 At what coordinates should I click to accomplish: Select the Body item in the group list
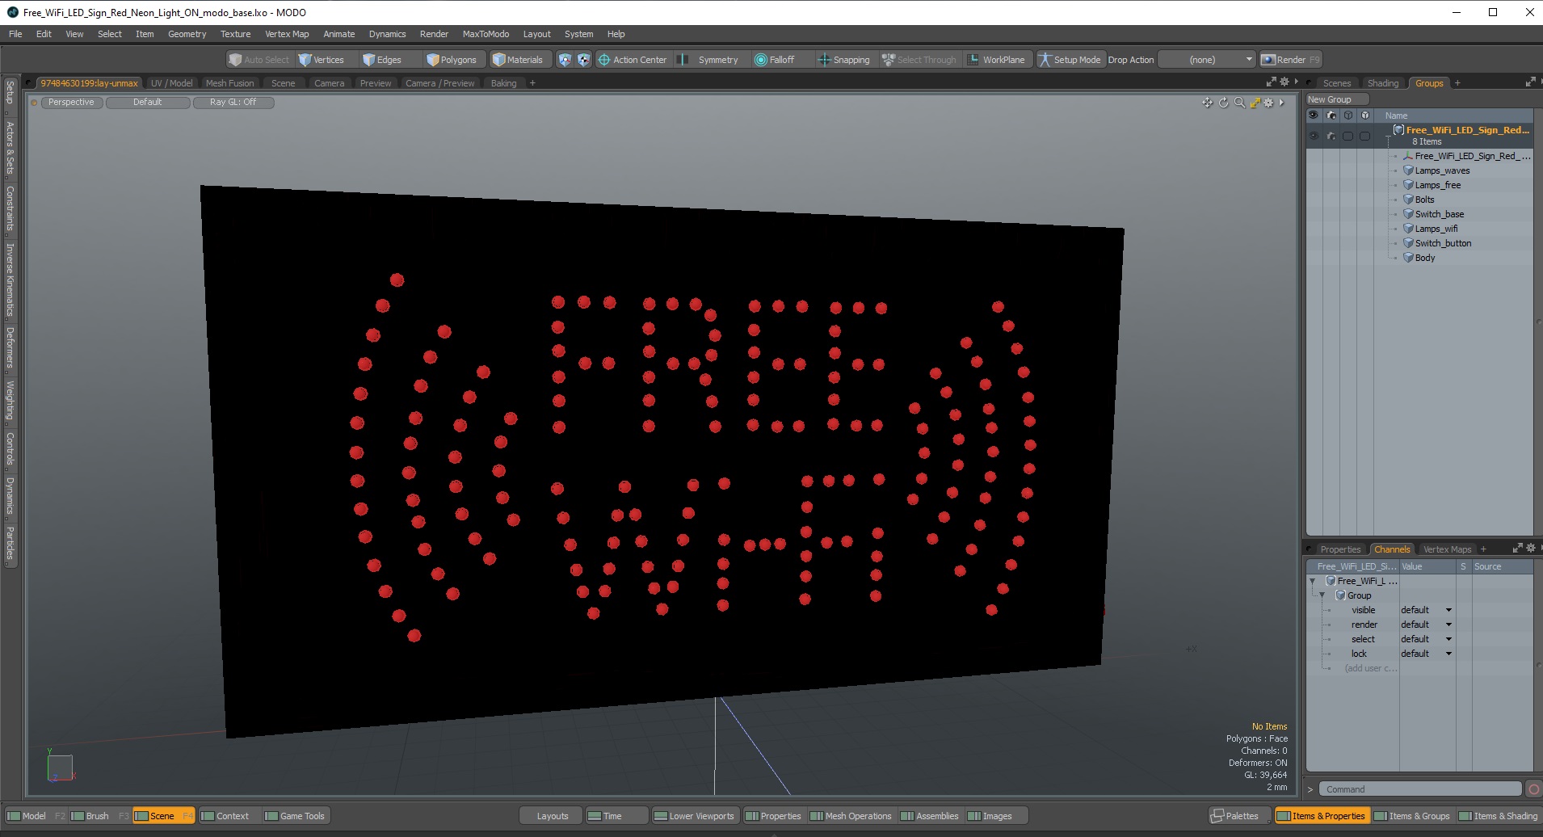tap(1425, 258)
